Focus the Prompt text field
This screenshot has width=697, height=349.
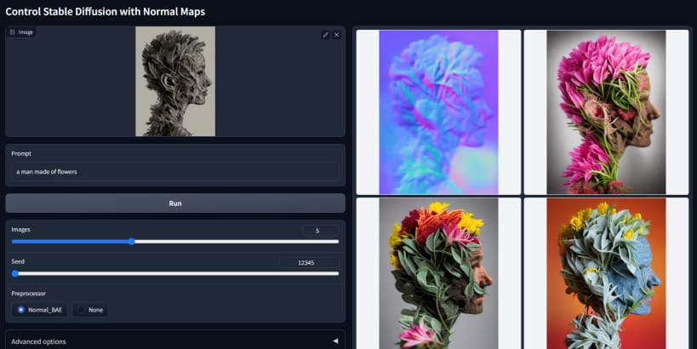click(x=175, y=171)
